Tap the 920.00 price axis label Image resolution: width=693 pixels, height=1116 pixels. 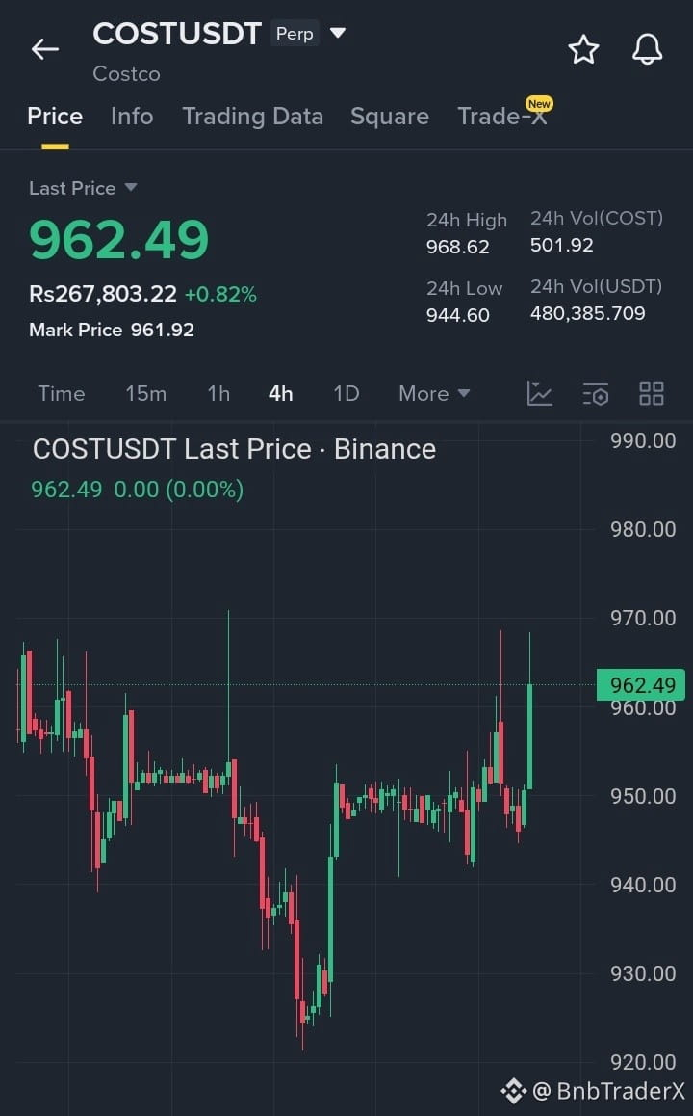(643, 1062)
